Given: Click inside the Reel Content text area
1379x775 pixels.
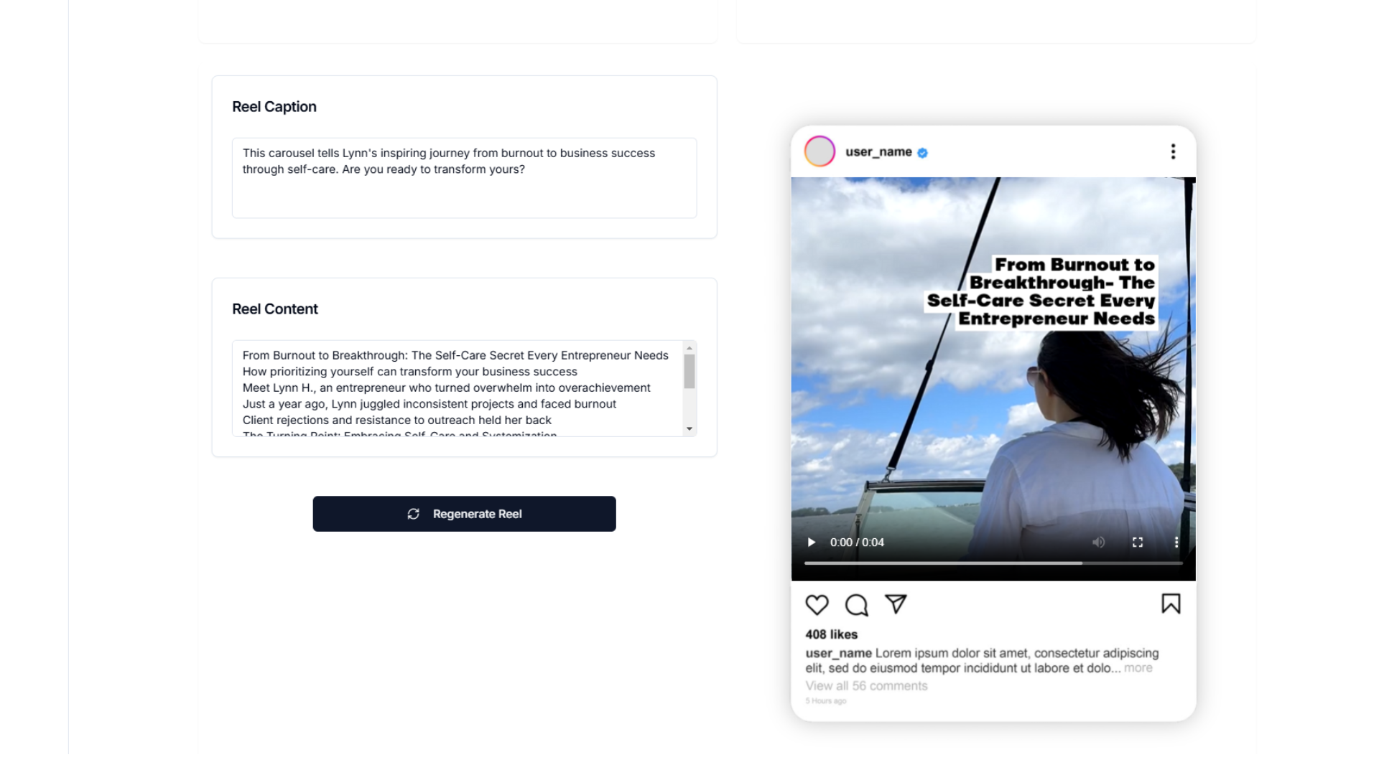Looking at the screenshot, I should tap(458, 388).
